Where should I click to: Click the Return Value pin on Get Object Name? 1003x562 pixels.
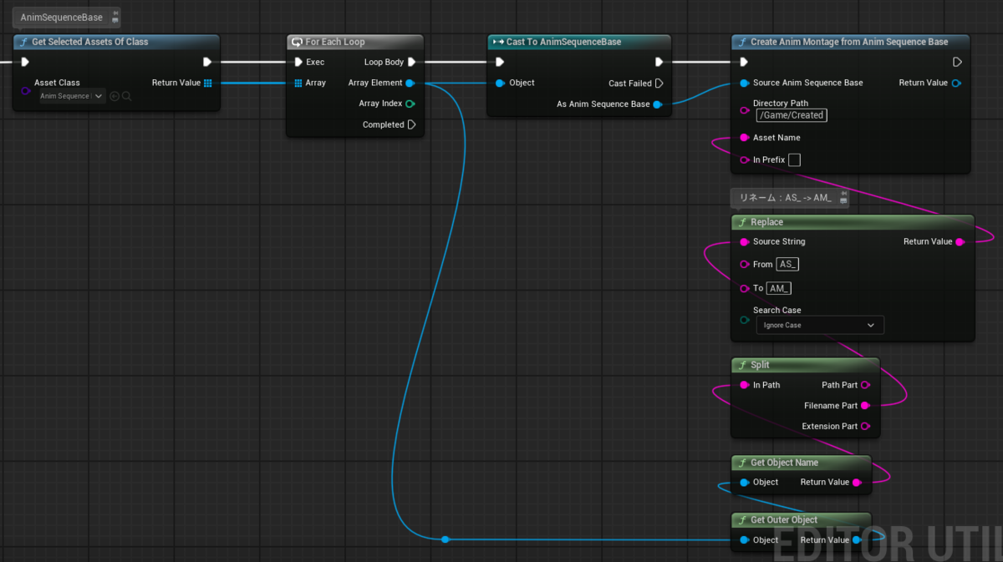point(857,483)
